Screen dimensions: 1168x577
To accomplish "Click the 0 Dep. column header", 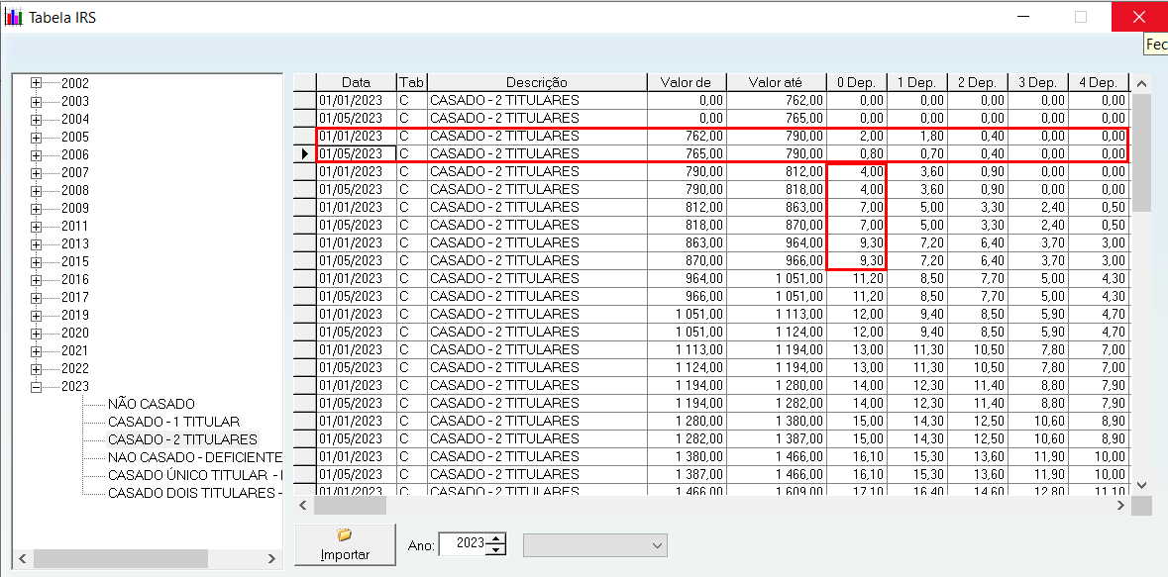I will pyautogui.click(x=856, y=83).
